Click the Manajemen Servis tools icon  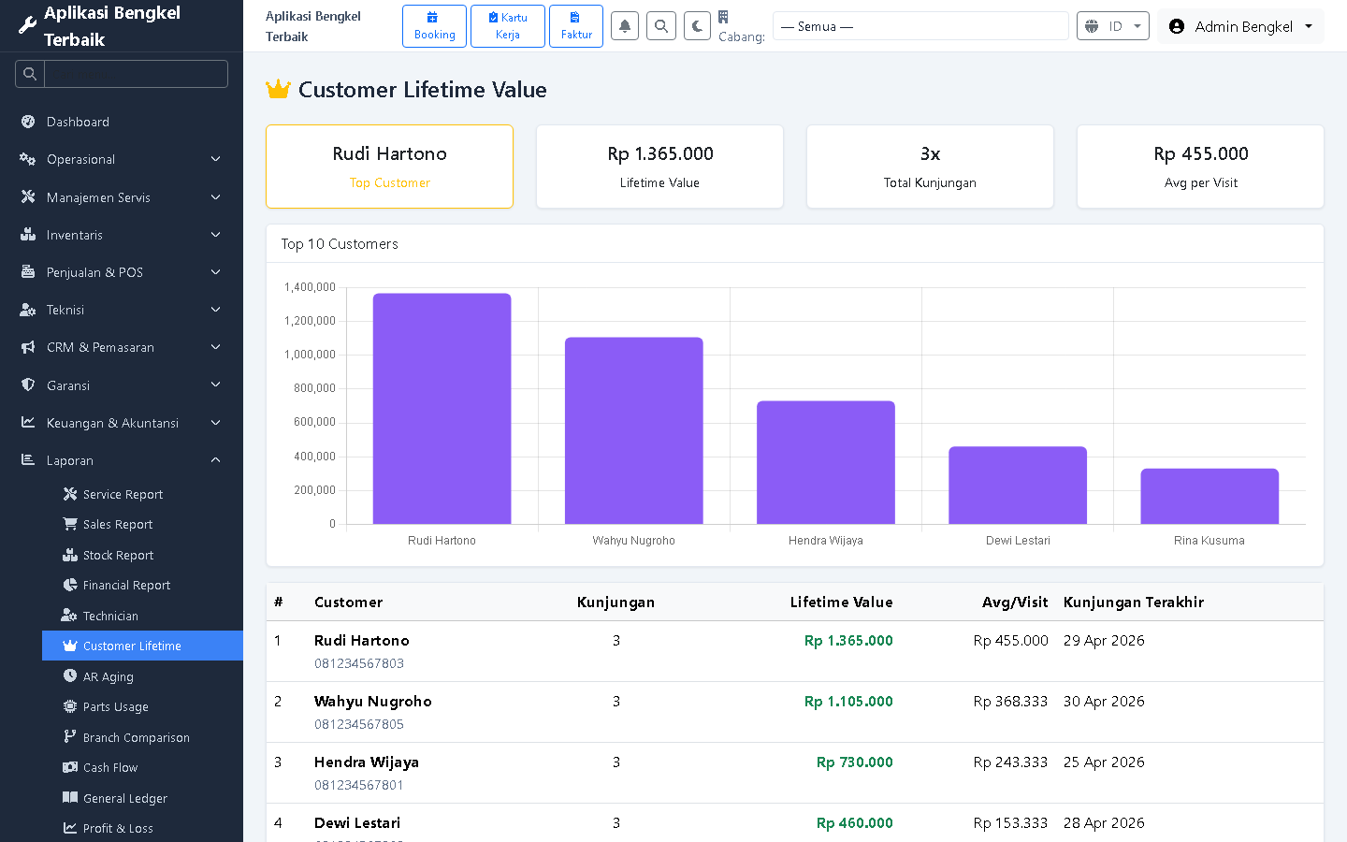click(x=28, y=197)
